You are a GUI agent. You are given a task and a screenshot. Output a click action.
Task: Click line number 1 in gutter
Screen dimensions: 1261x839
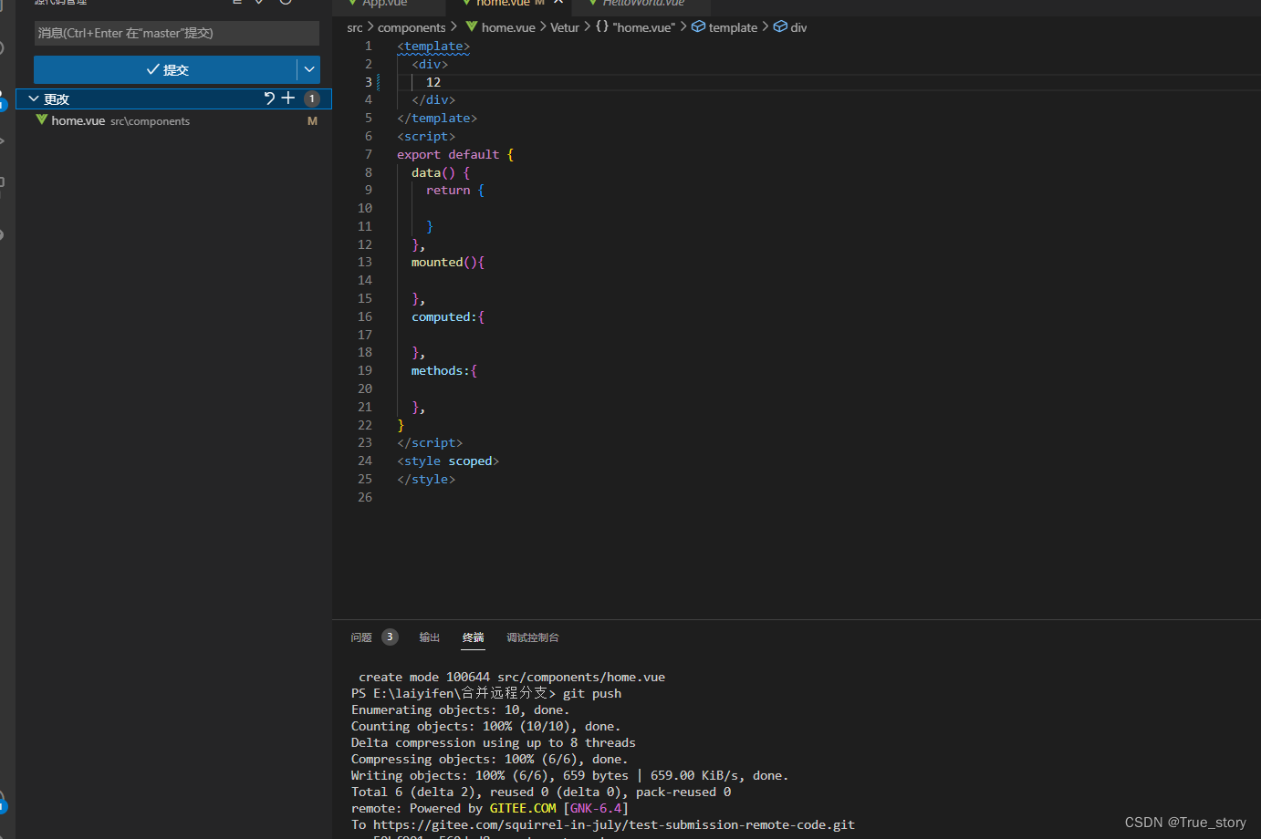[x=369, y=46]
